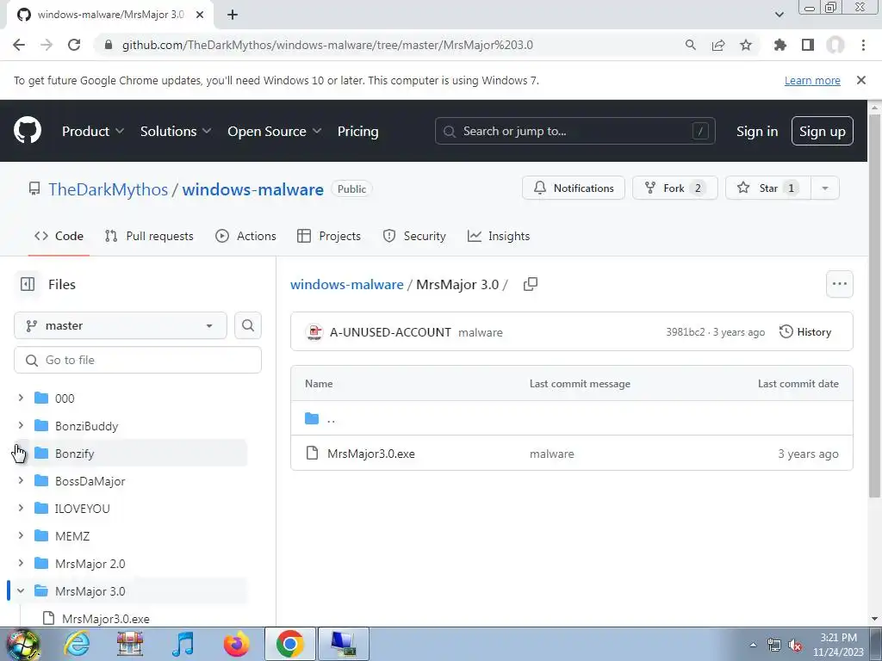Click the Sign up button
Viewport: 882px width, 661px height.
[823, 131]
